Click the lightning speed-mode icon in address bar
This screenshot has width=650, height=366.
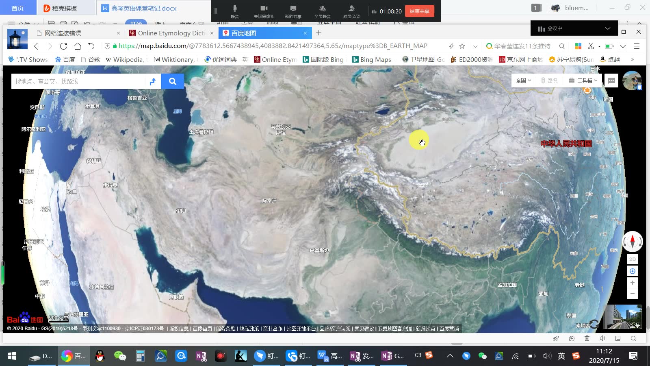click(451, 46)
